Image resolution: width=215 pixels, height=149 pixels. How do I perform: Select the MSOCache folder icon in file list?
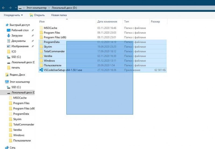click(41, 28)
